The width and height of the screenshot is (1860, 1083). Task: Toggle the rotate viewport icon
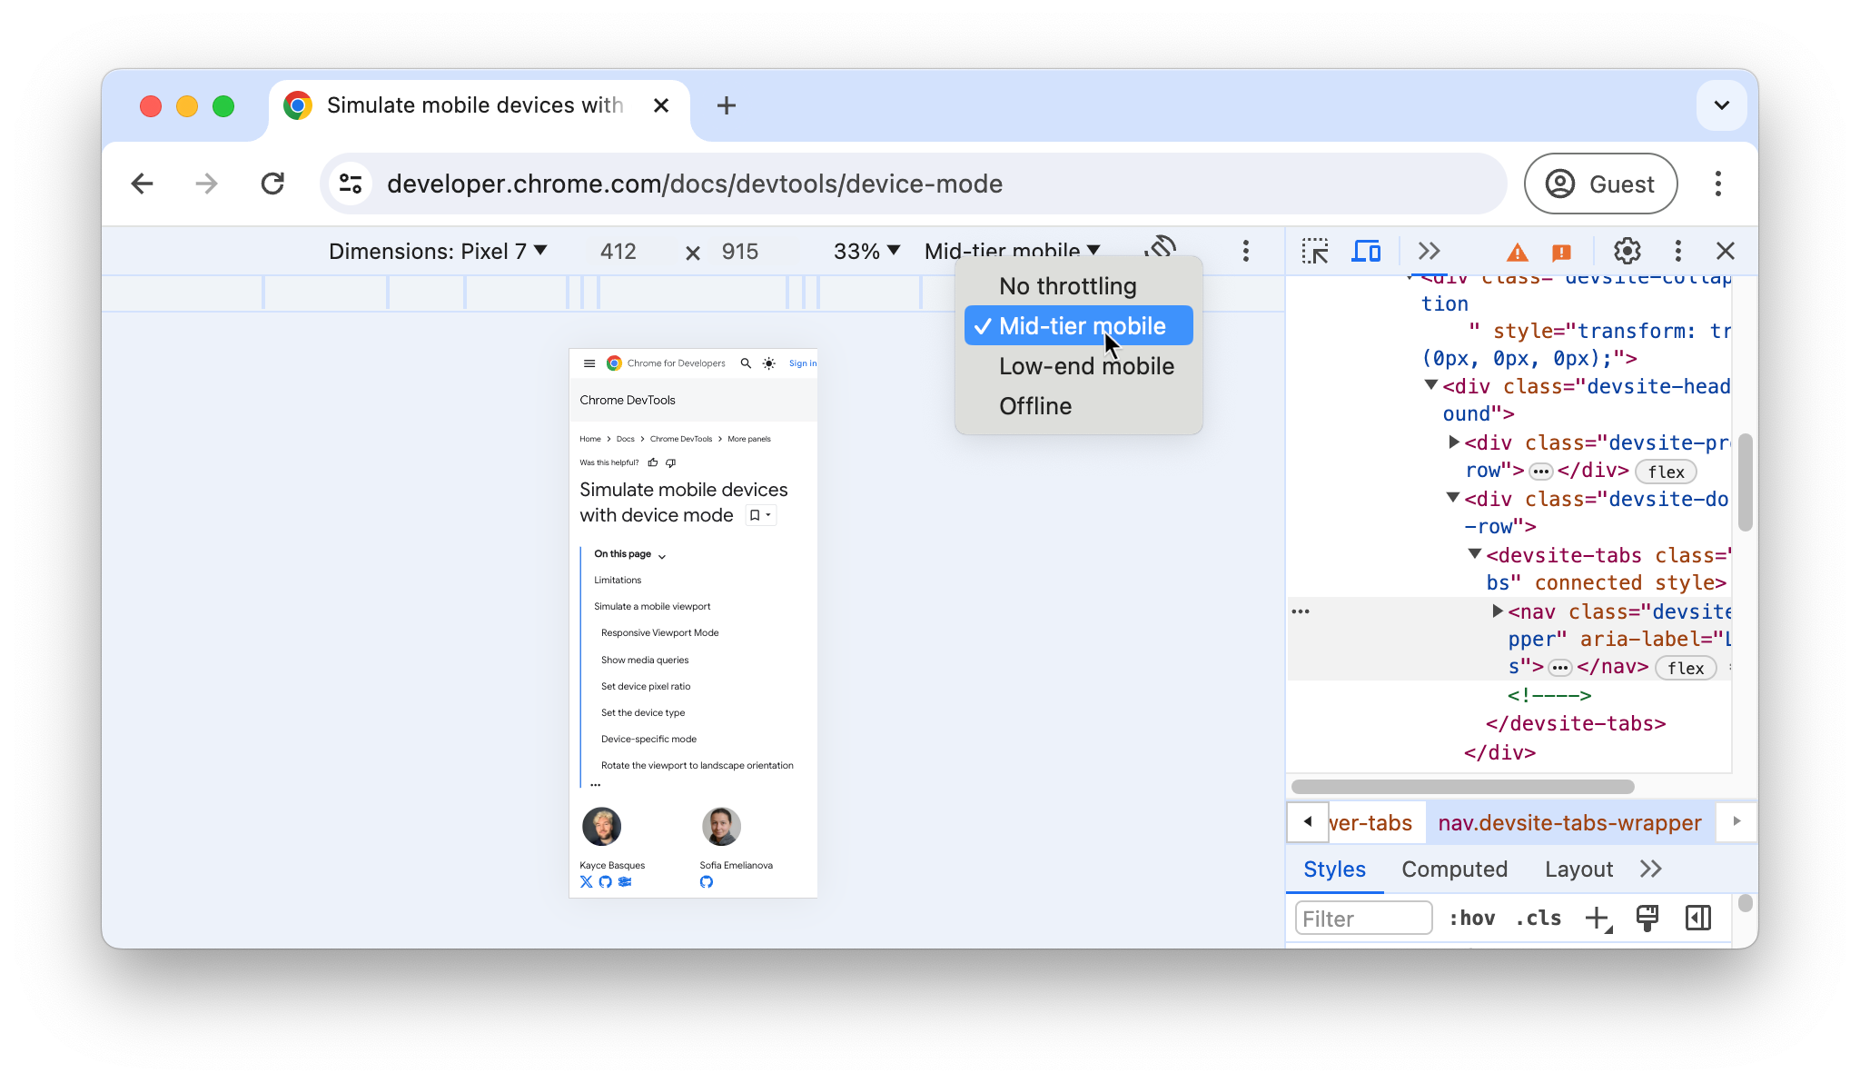pyautogui.click(x=1161, y=250)
